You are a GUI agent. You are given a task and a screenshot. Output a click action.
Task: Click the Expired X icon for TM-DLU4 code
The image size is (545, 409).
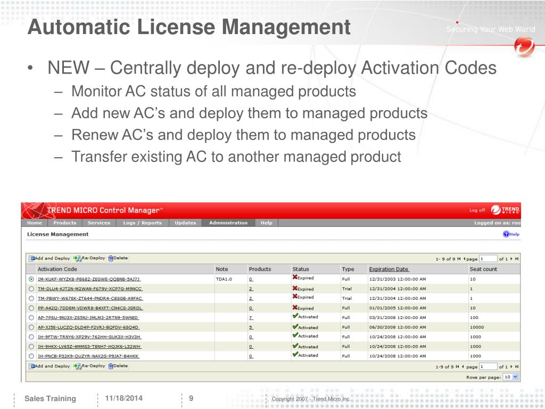[295, 288]
